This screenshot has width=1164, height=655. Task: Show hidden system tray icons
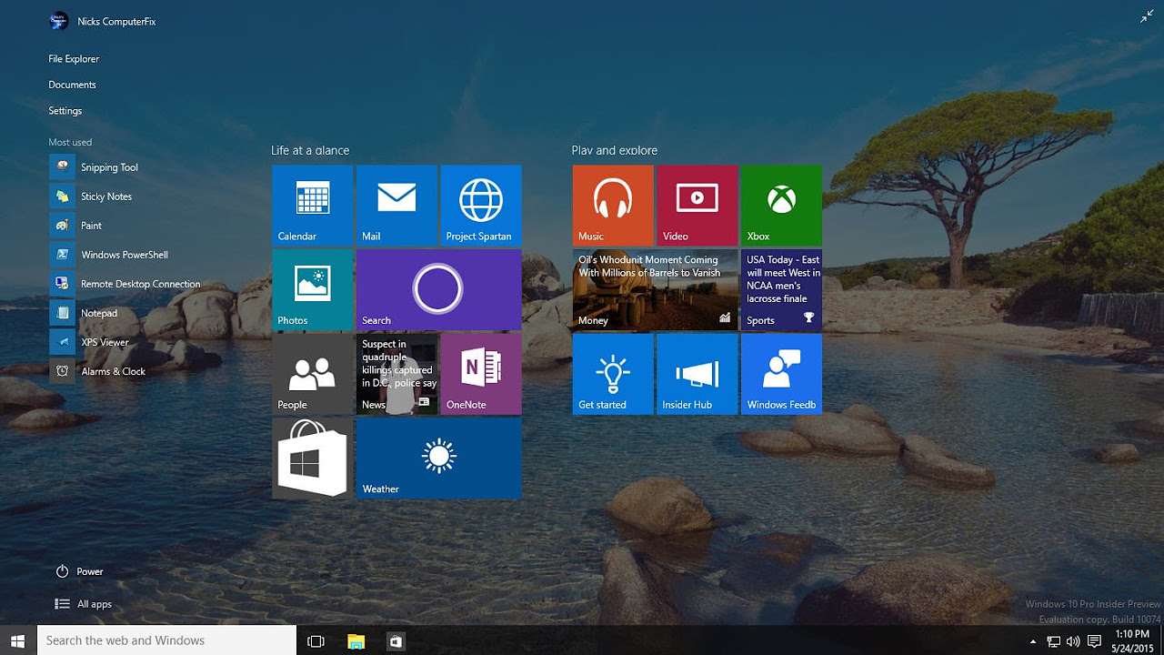point(1033,641)
